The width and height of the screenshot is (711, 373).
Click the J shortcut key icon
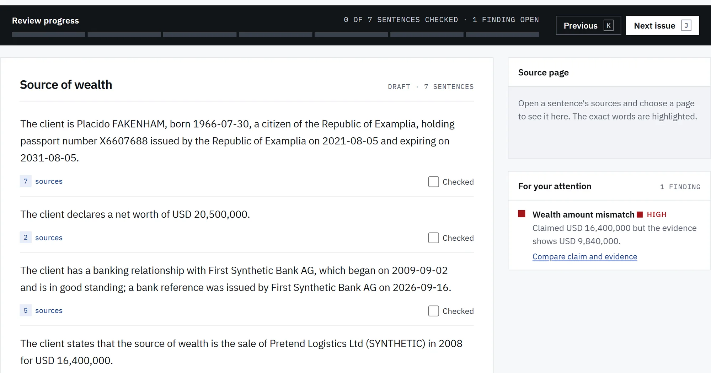686,26
